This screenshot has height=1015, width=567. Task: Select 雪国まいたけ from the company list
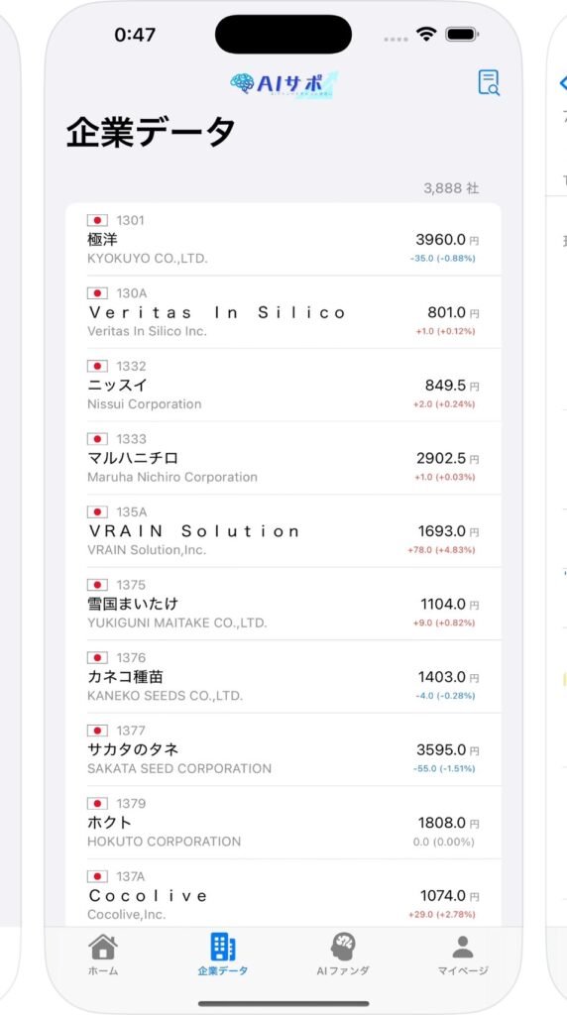pyautogui.click(x=283, y=604)
